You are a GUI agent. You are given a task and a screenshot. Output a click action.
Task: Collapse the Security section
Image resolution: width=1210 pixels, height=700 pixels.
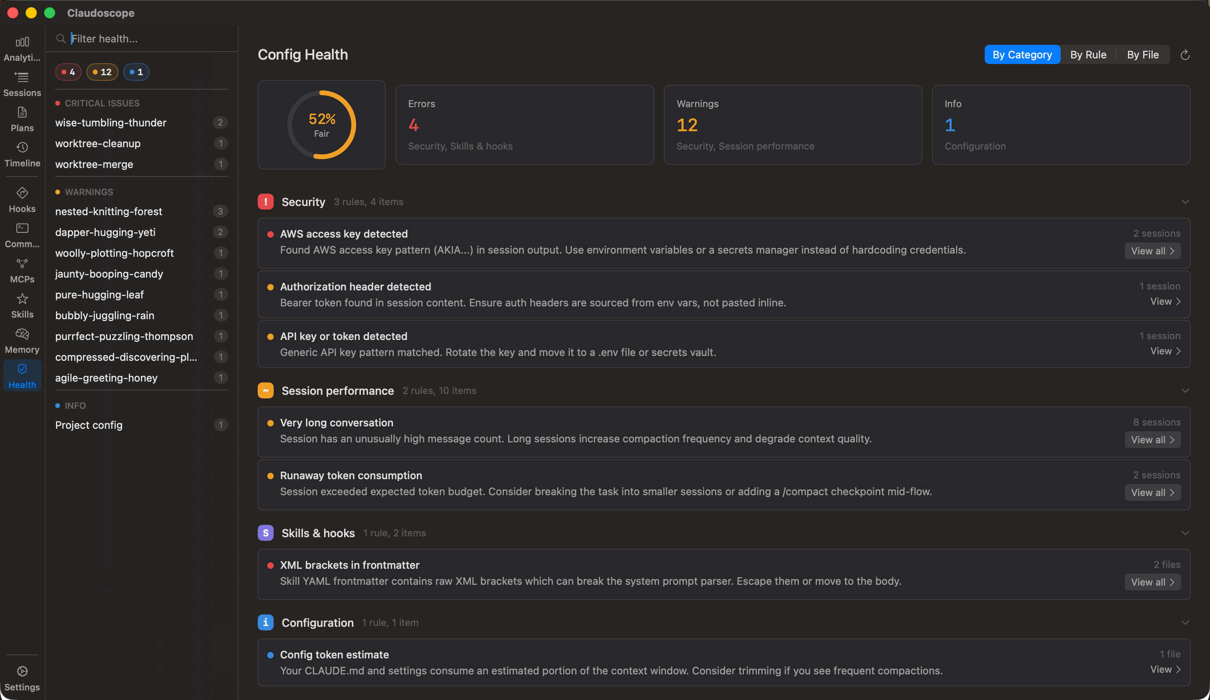tap(1186, 202)
